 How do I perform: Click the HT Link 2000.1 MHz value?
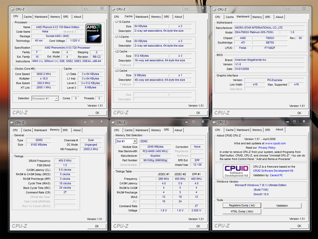pyautogui.click(x=43, y=87)
